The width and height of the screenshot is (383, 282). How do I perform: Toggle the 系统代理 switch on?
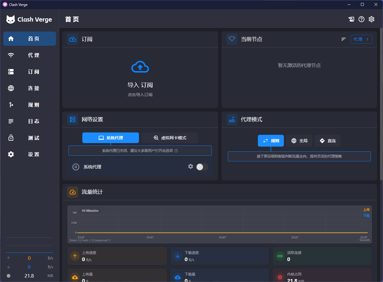click(202, 167)
